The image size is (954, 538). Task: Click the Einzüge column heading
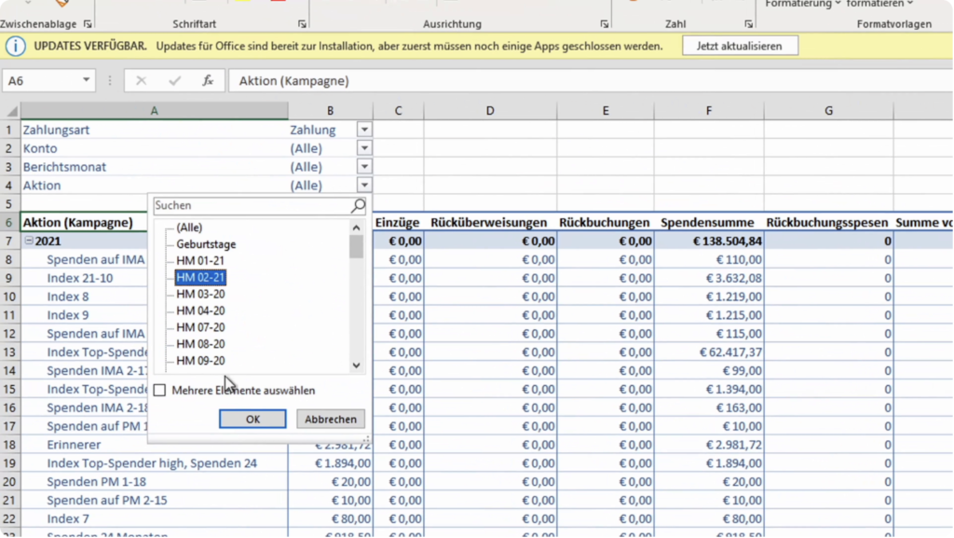[x=397, y=223]
